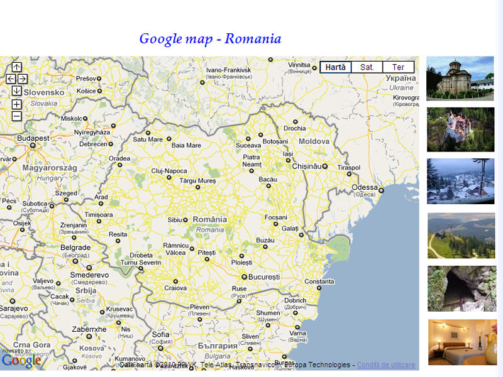Click the Sibiu city marker
Image resolution: width=503 pixels, height=377 pixels.
pos(185,220)
